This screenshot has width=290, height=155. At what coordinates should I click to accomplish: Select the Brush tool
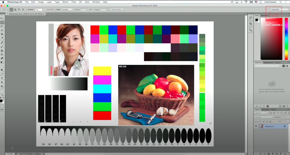pos(2,46)
